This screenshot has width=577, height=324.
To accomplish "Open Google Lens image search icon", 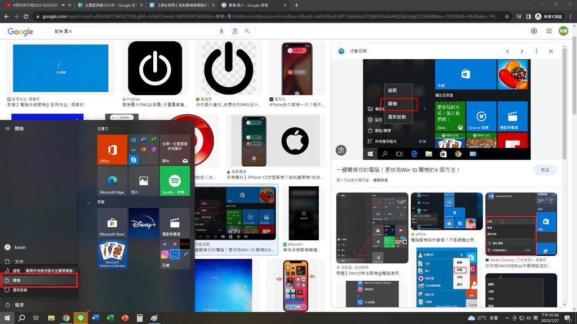I will pyautogui.click(x=235, y=31).
